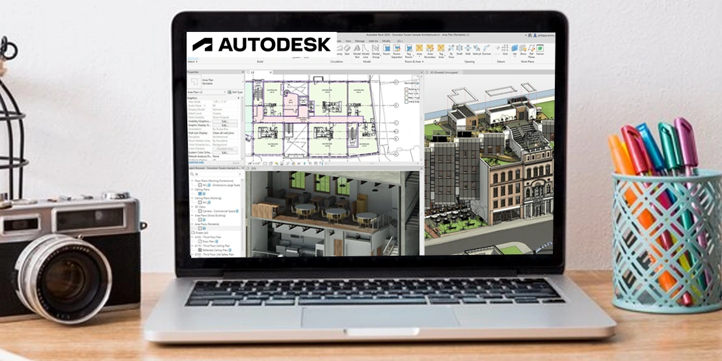Select the Area tool icon
This screenshot has height=361, width=722.
420,48
